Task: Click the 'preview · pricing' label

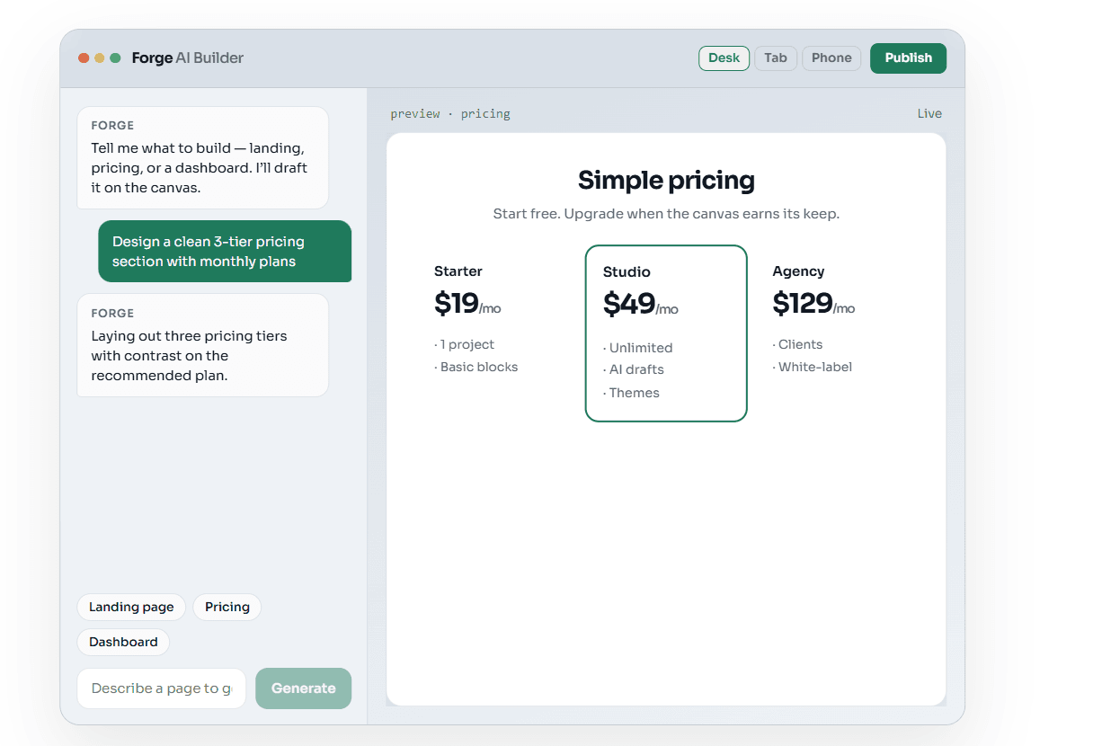Action: pos(450,114)
